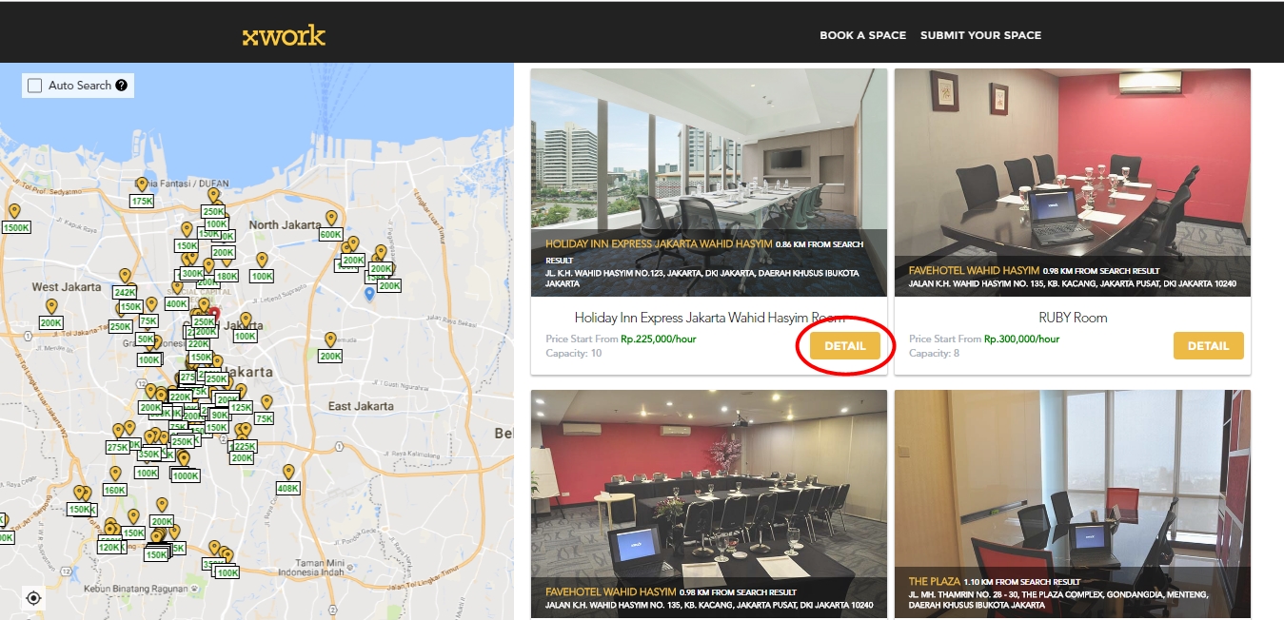Image resolution: width=1284 pixels, height=620 pixels.
Task: View Detail for RUBY Room
Action: click(1208, 346)
